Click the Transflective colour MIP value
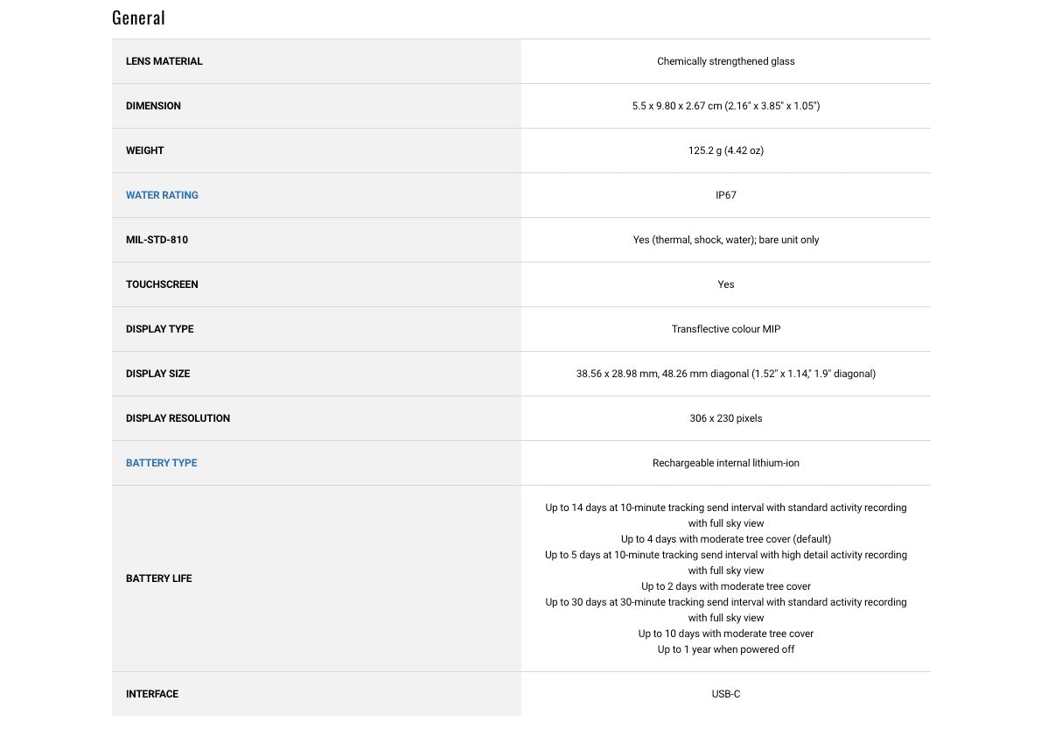 tap(725, 329)
